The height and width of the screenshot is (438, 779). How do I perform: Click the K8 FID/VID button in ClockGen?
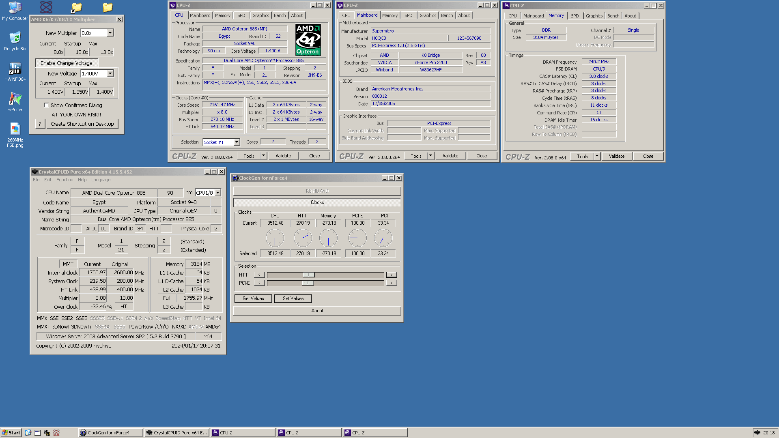click(x=317, y=191)
